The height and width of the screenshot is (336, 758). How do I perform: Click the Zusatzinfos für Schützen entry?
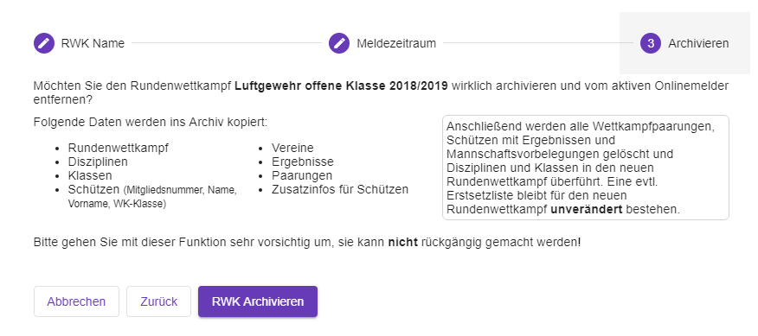pyautogui.click(x=340, y=189)
